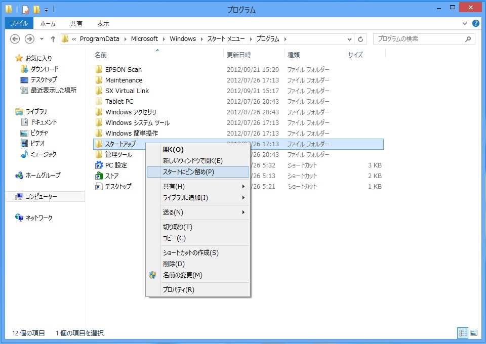Select the PC 設定 shortcut icon
The image size is (486, 344).
99,165
